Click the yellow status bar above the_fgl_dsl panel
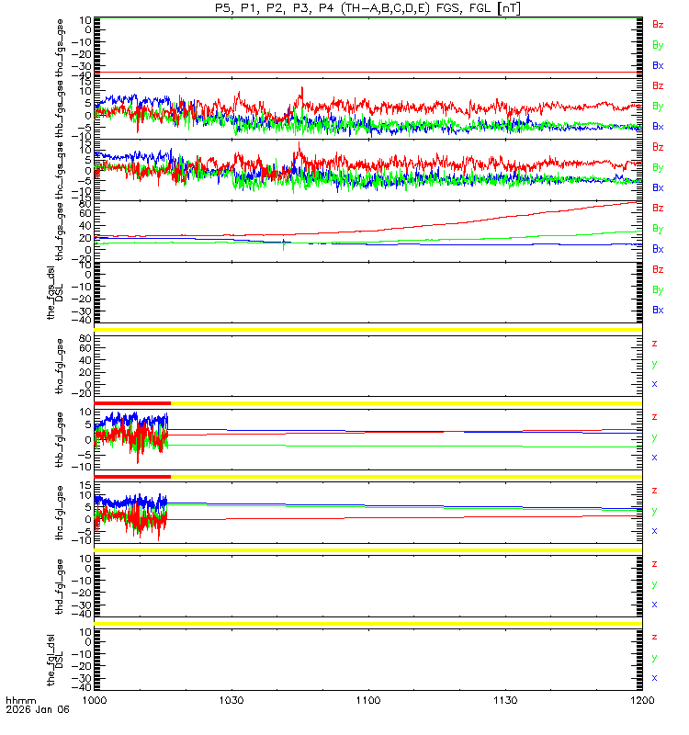The width and height of the screenshot is (689, 735). coord(368,624)
